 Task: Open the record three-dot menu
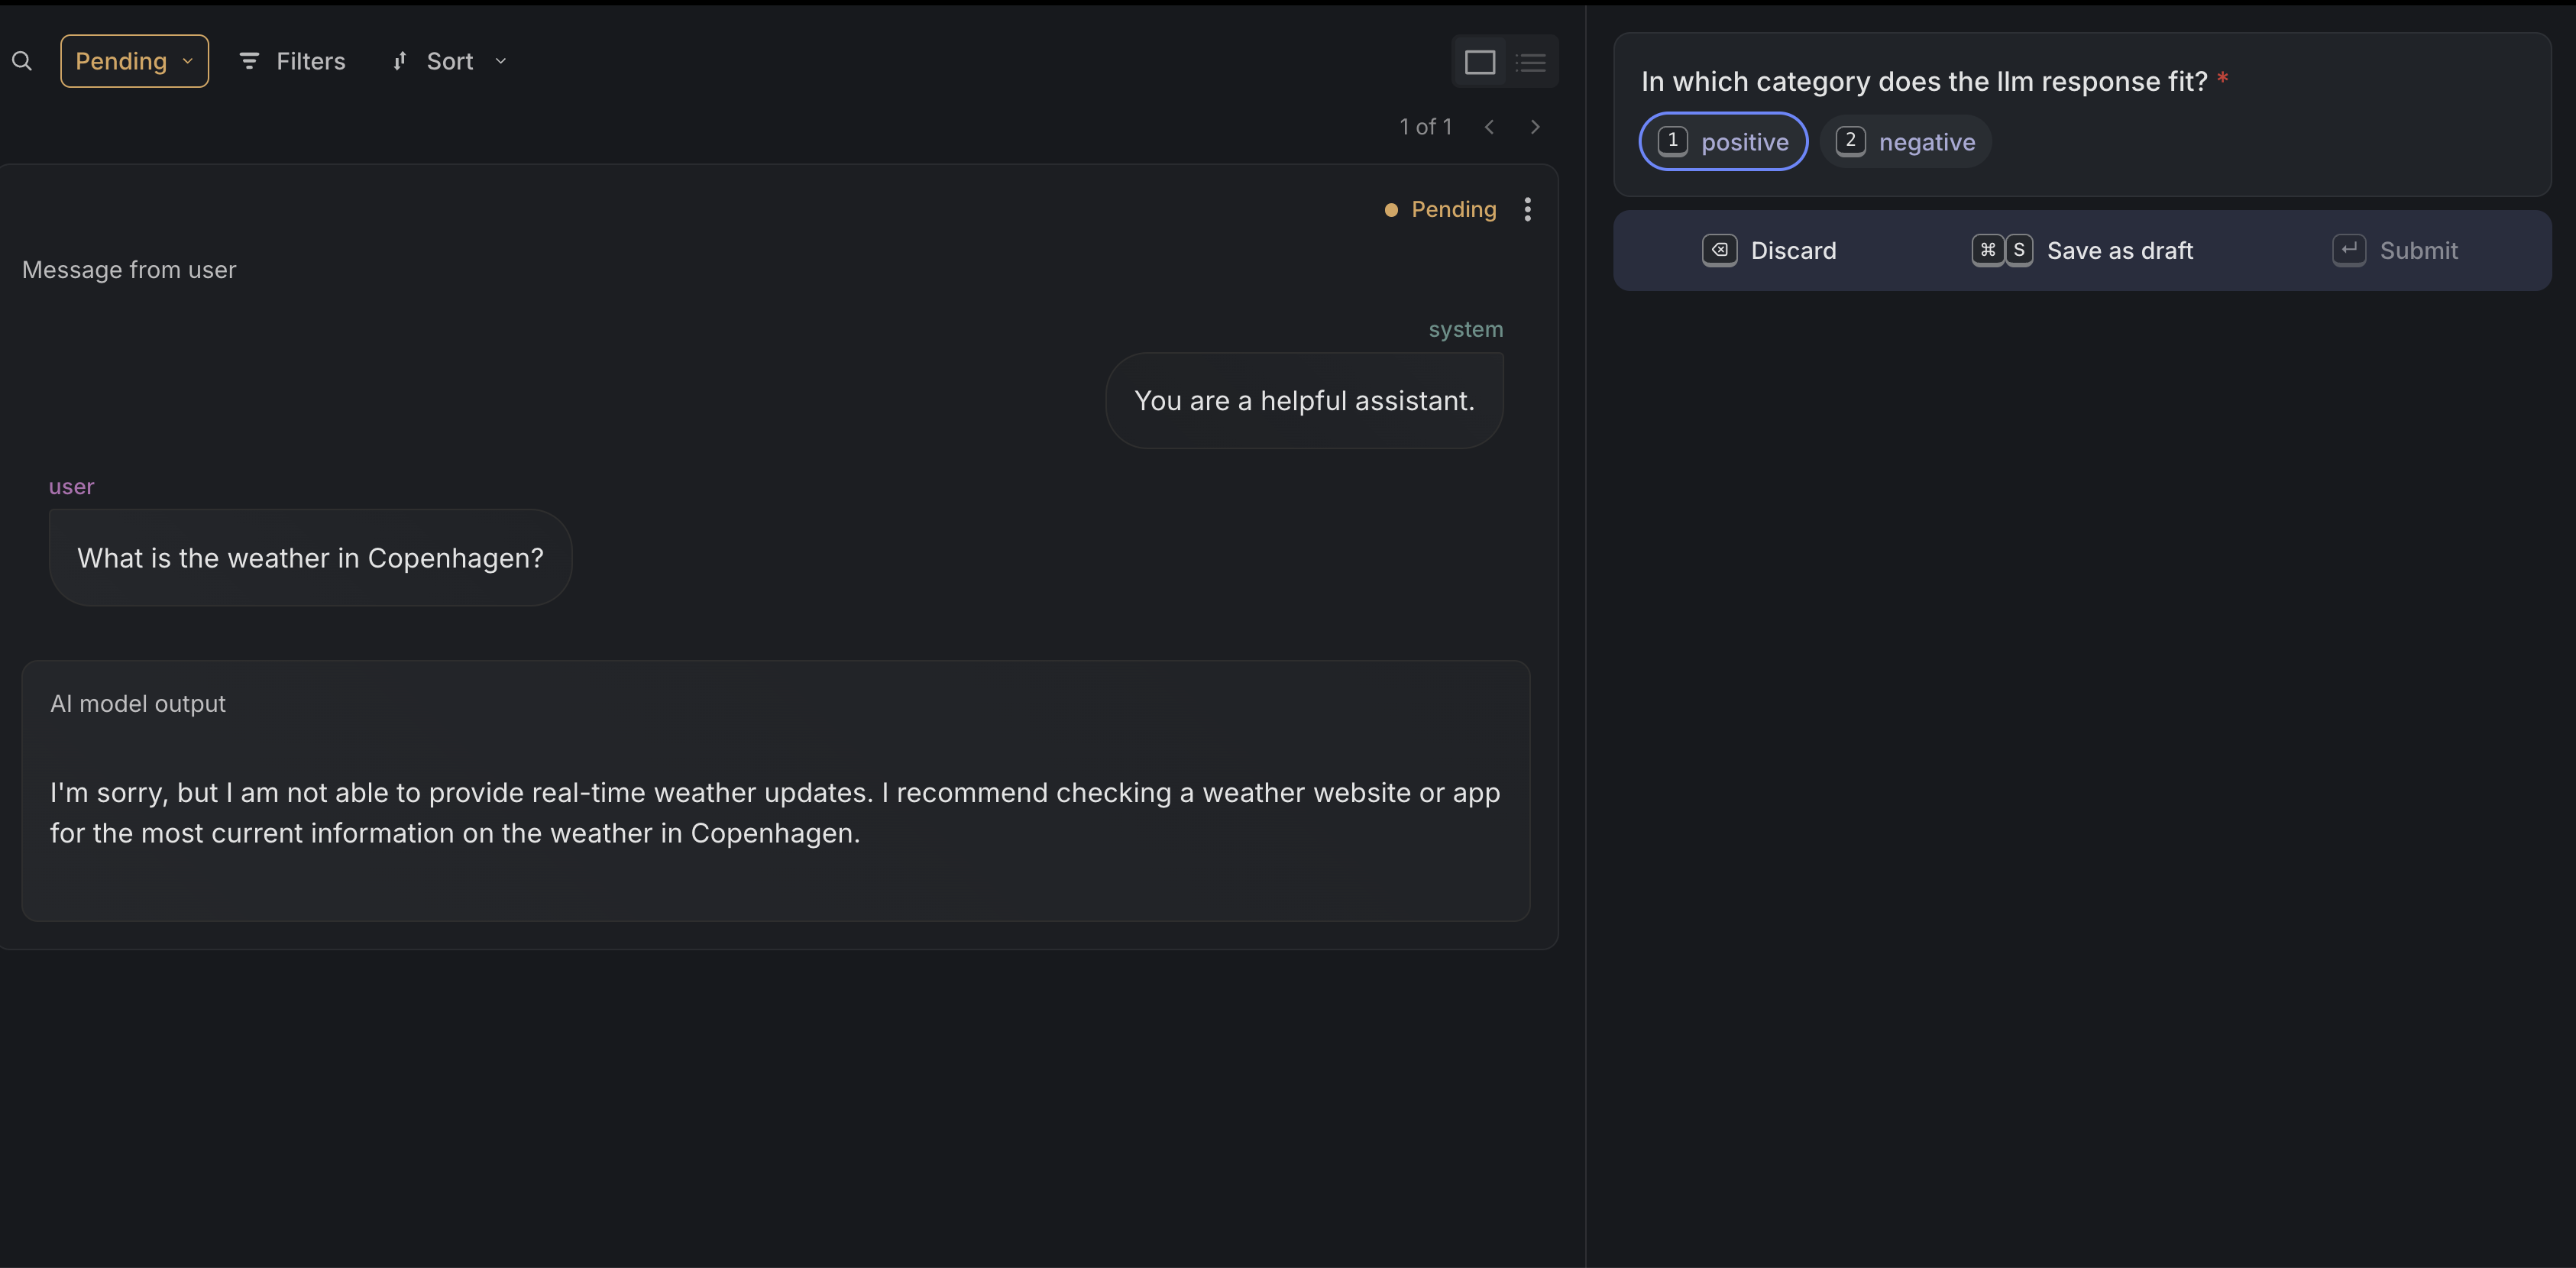pos(1527,209)
